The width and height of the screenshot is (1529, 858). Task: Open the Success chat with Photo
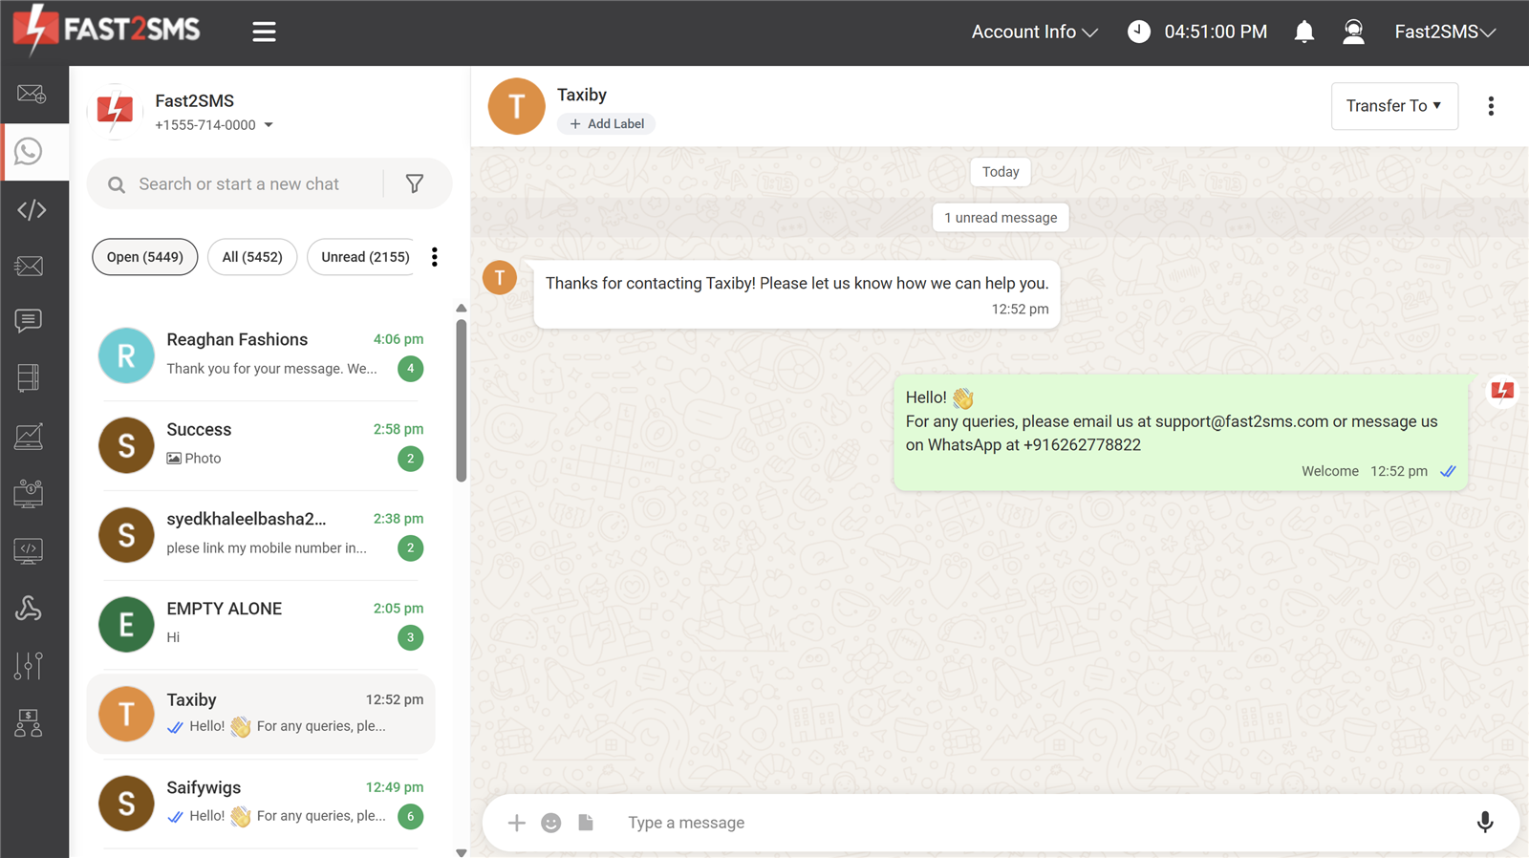tap(261, 444)
